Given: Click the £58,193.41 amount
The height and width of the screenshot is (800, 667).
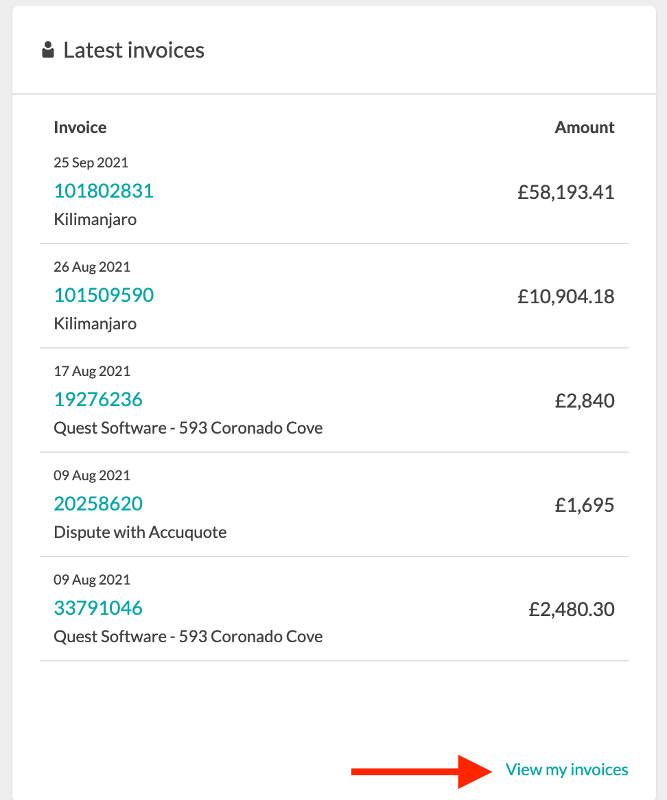Looking at the screenshot, I should pos(566,192).
